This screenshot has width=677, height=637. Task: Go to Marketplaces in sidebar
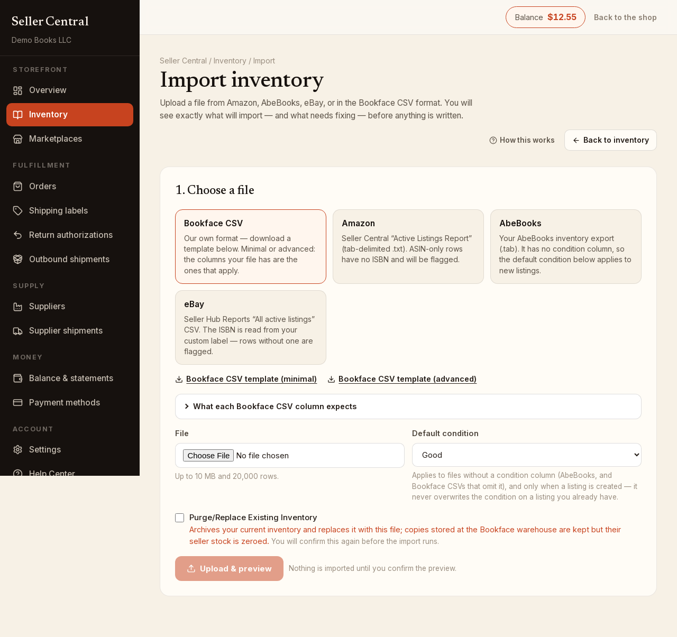click(70, 139)
